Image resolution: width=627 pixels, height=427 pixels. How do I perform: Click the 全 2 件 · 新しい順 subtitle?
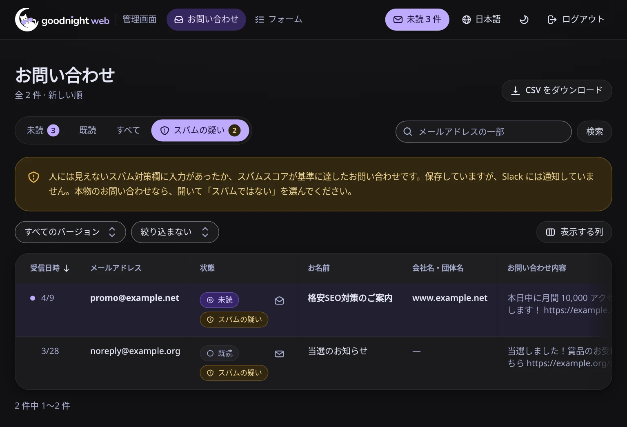tap(49, 95)
